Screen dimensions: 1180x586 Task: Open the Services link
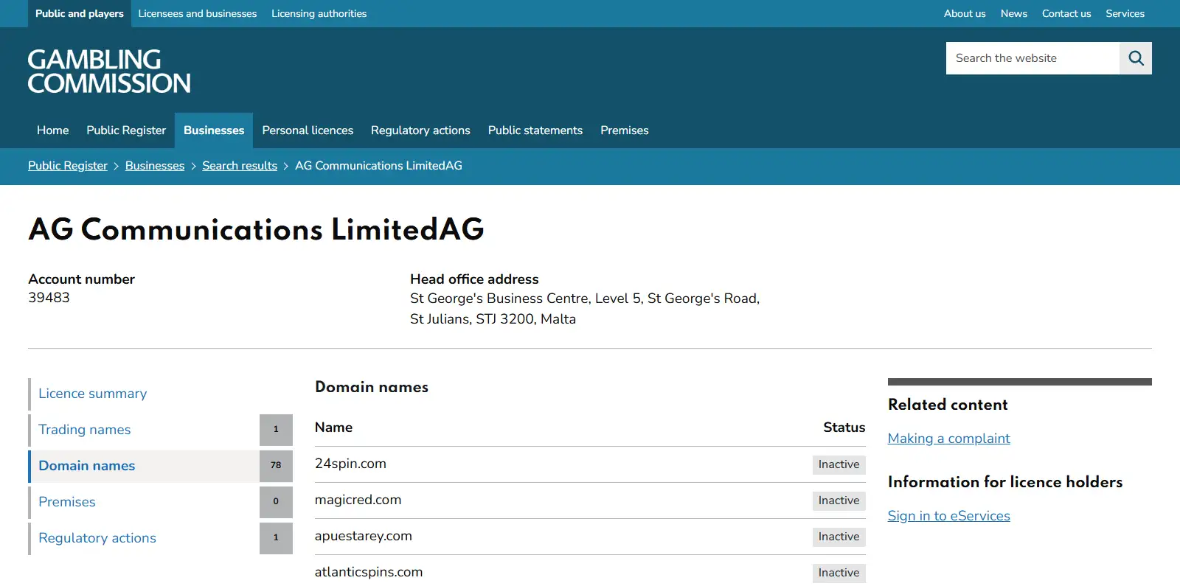(1125, 14)
